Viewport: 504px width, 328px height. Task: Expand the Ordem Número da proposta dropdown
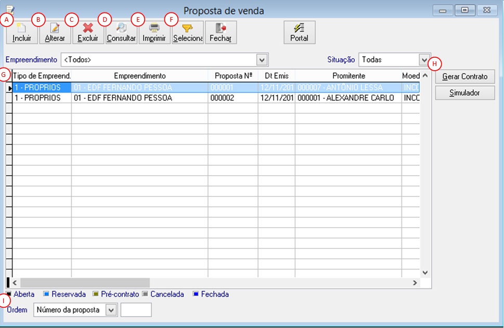click(x=111, y=310)
